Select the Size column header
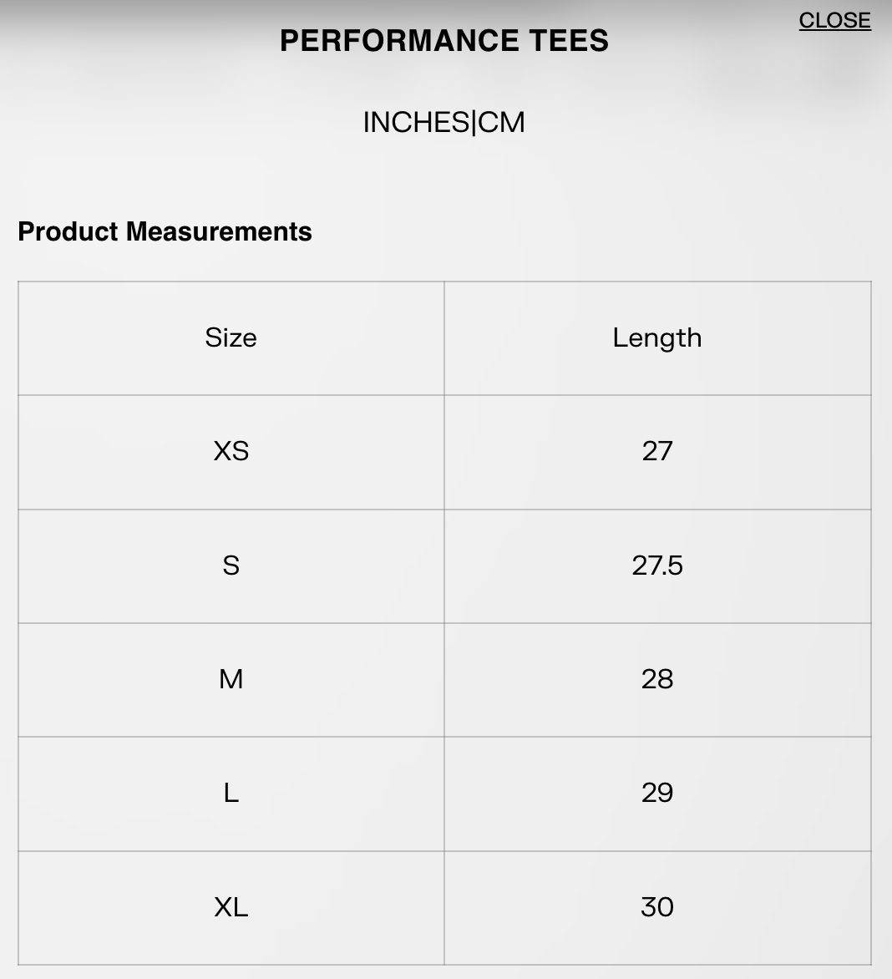Screen dimensions: 892x979 click(231, 337)
